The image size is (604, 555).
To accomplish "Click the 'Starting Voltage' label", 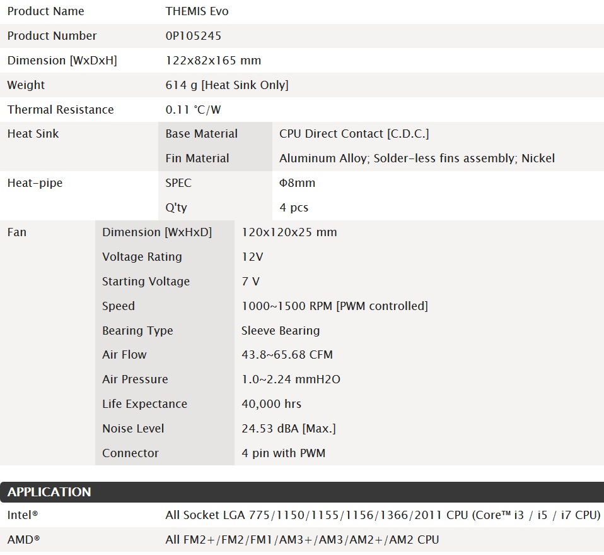I will 146,282.
